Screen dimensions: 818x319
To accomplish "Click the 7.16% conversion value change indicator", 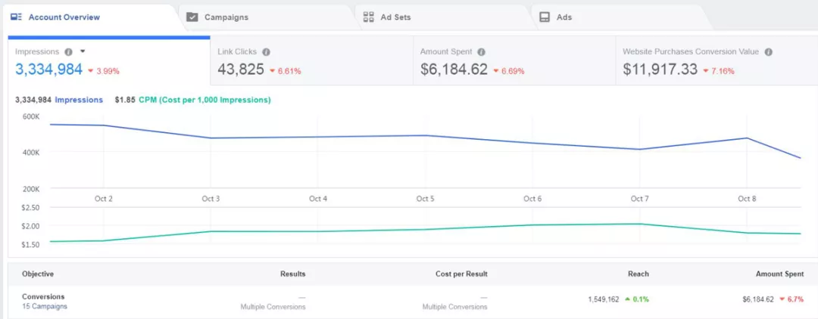I will tap(718, 71).
